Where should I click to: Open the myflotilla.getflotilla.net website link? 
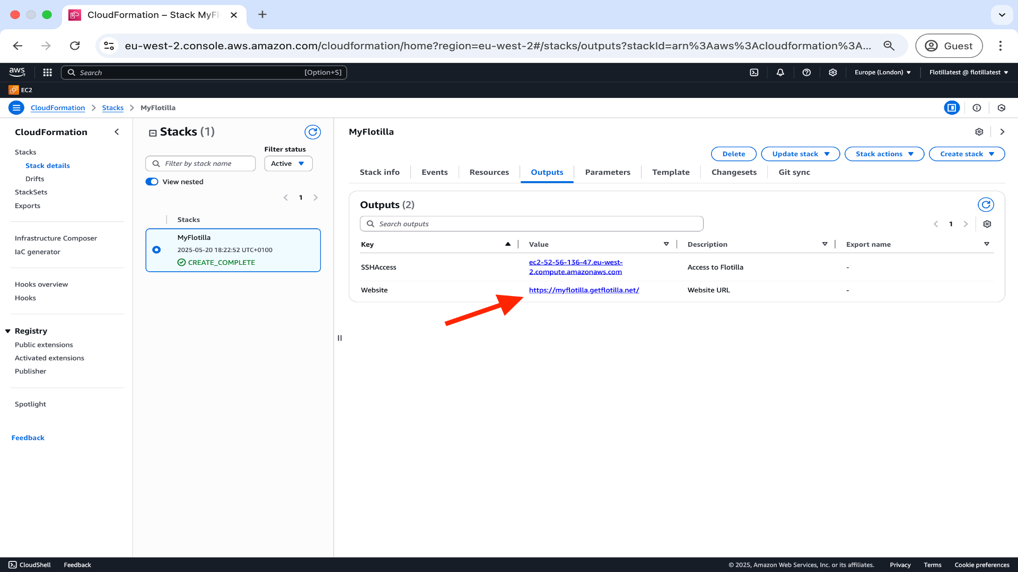click(584, 290)
